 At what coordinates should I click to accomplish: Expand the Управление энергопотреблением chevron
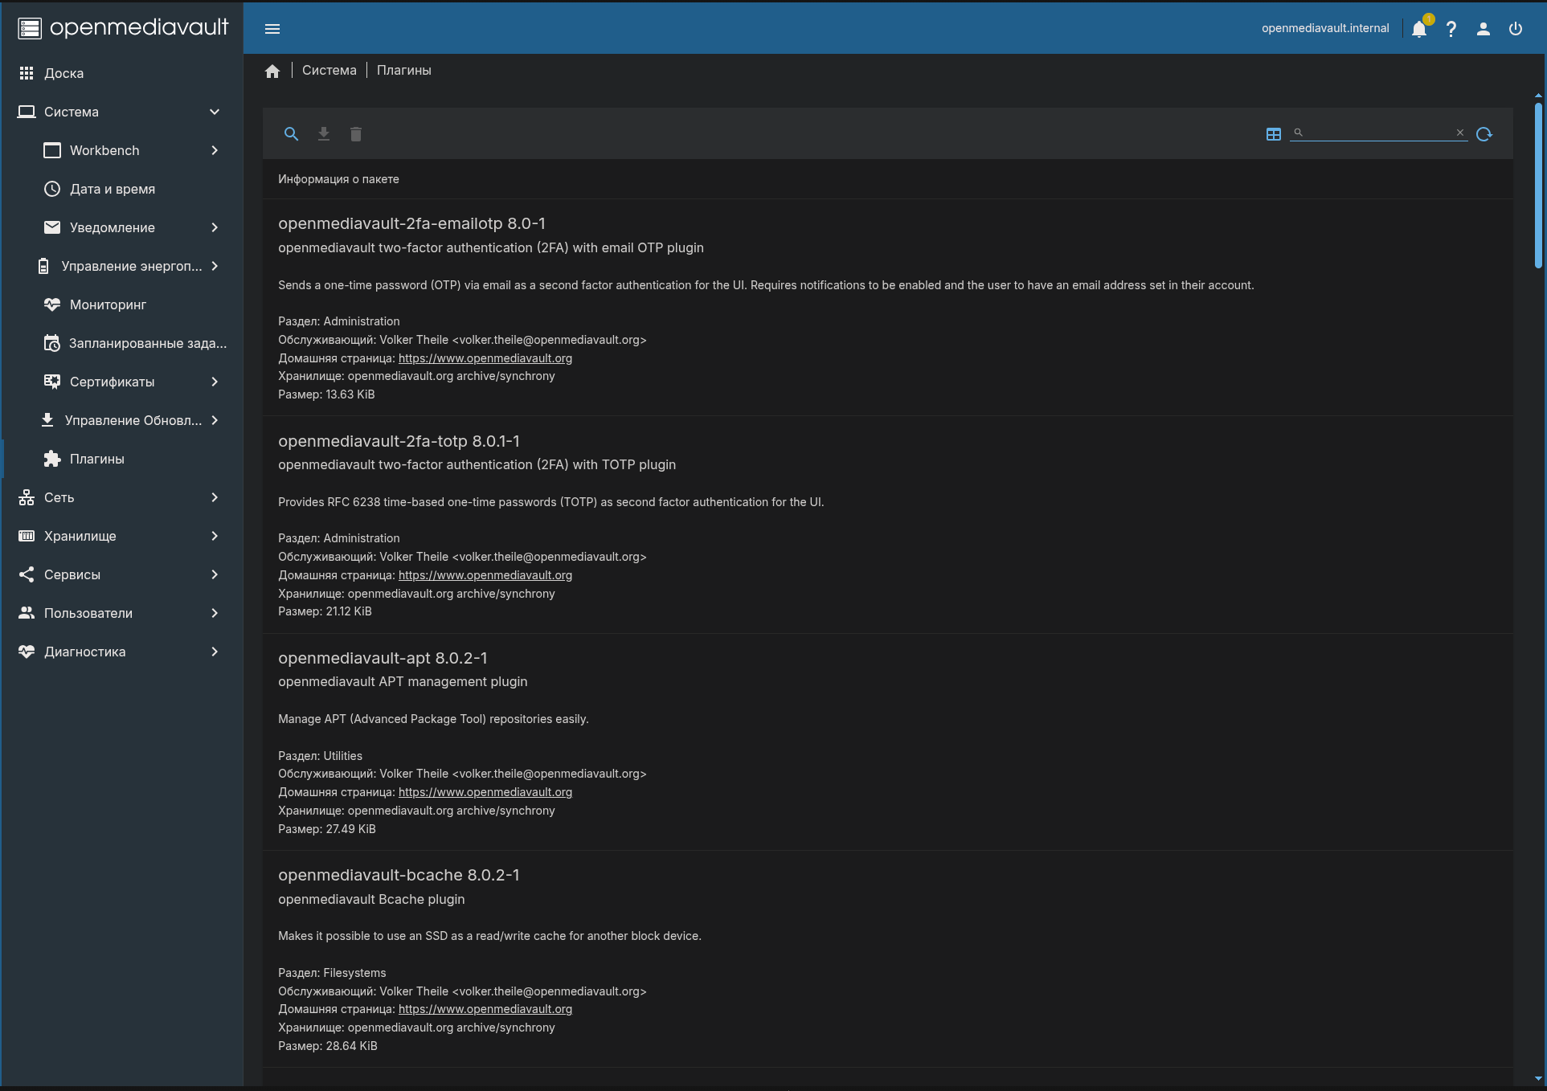point(215,266)
